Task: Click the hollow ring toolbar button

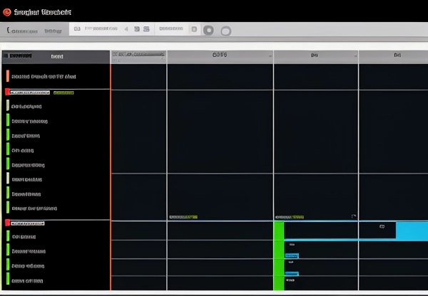Action: click(225, 31)
